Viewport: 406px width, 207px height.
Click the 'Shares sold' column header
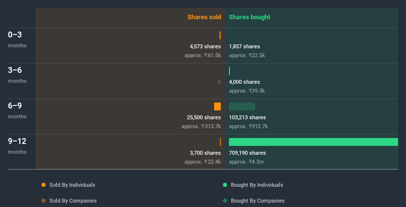point(204,17)
